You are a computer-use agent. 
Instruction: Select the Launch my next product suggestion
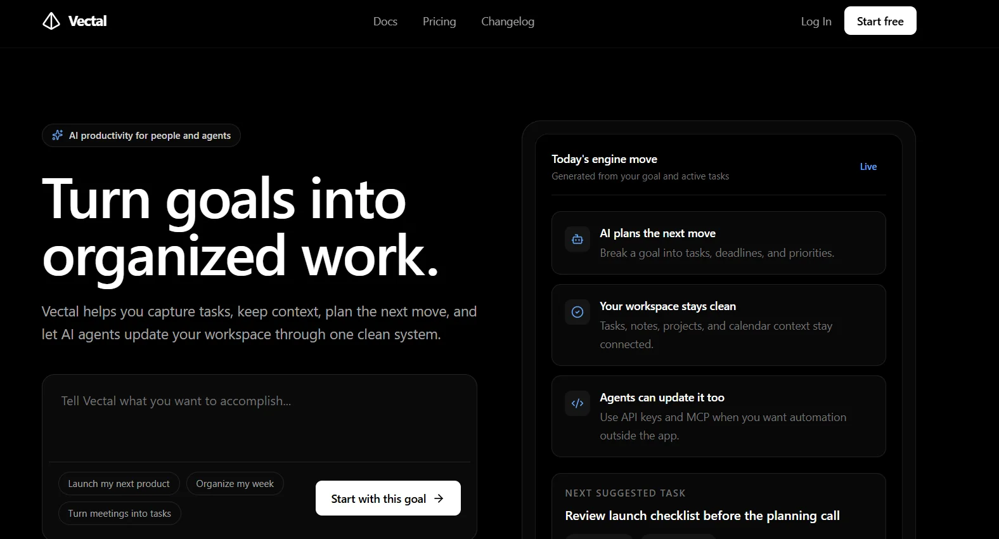(x=119, y=484)
